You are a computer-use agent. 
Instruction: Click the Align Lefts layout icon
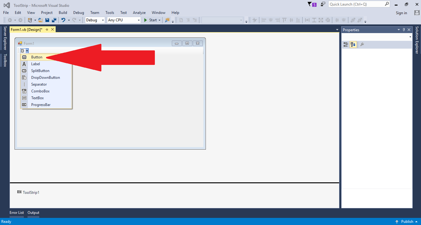[x=264, y=20]
